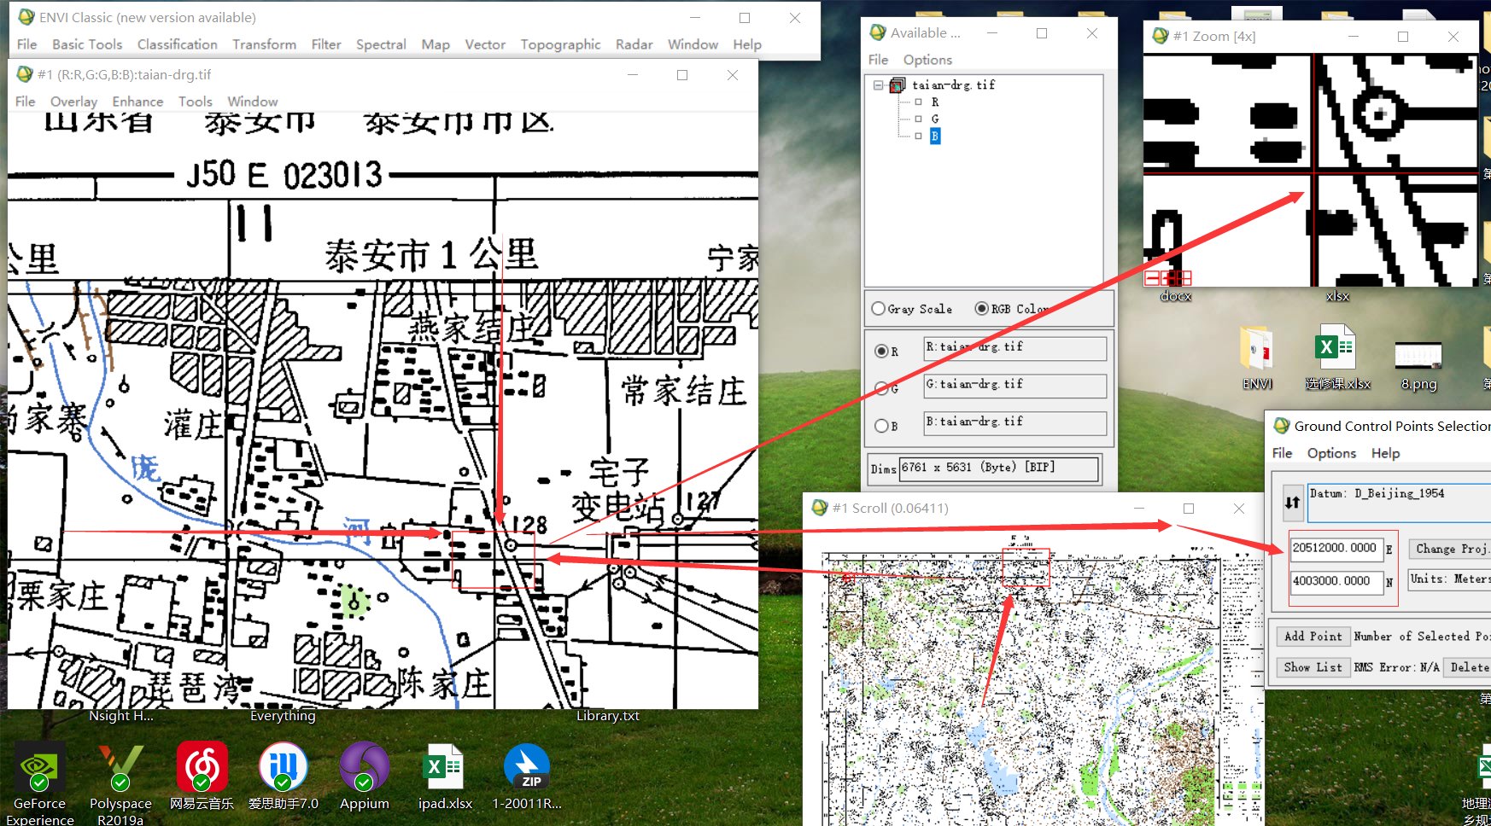Image resolution: width=1491 pixels, height=826 pixels.
Task: Open Classification menu in ENVI Classic
Action: click(178, 44)
